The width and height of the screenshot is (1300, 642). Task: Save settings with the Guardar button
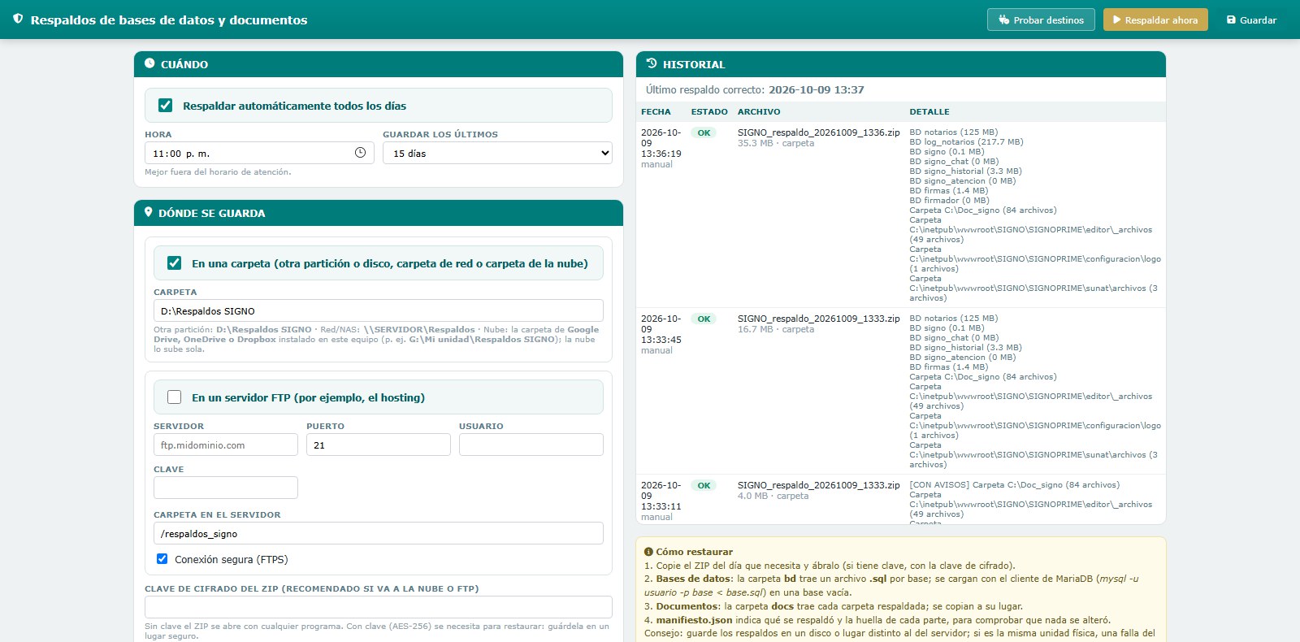pos(1251,20)
